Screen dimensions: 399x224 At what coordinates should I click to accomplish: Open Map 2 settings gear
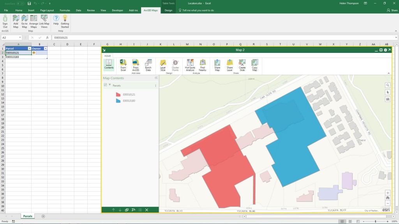385,50
